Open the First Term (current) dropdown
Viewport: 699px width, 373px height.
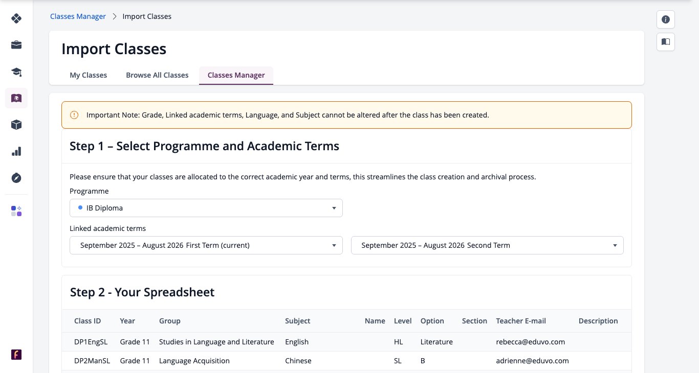tap(206, 245)
